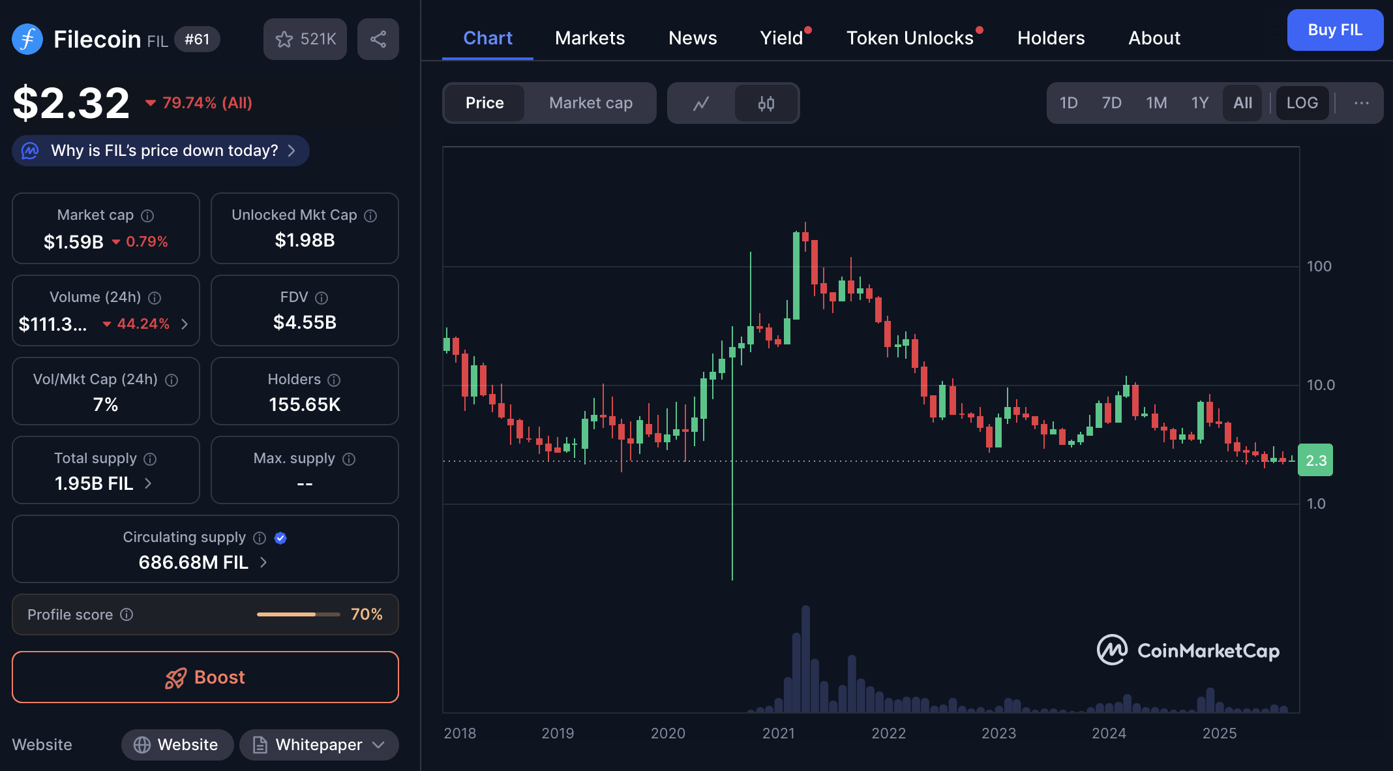This screenshot has height=771, width=1393.
Task: Click the Market cap info icon
Action: tap(148, 215)
